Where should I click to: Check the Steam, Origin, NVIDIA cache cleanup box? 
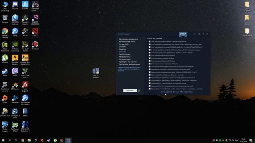tap(150, 44)
